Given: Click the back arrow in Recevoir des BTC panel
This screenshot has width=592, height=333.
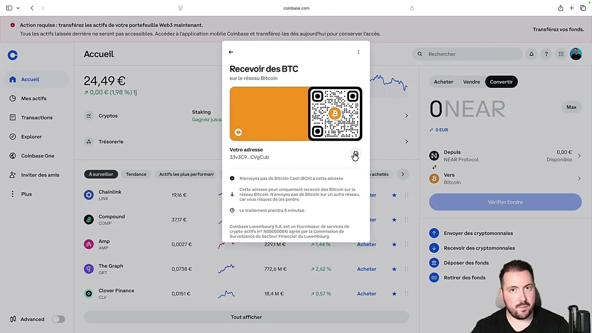Looking at the screenshot, I should click(231, 52).
